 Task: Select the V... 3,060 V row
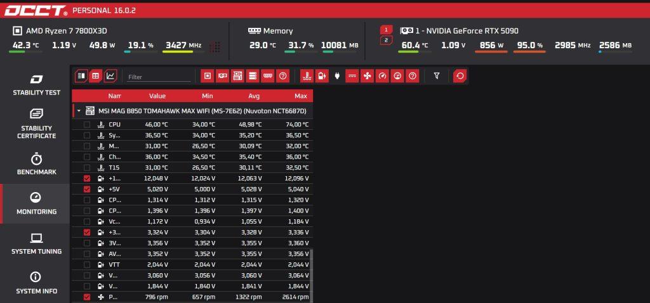click(192, 275)
